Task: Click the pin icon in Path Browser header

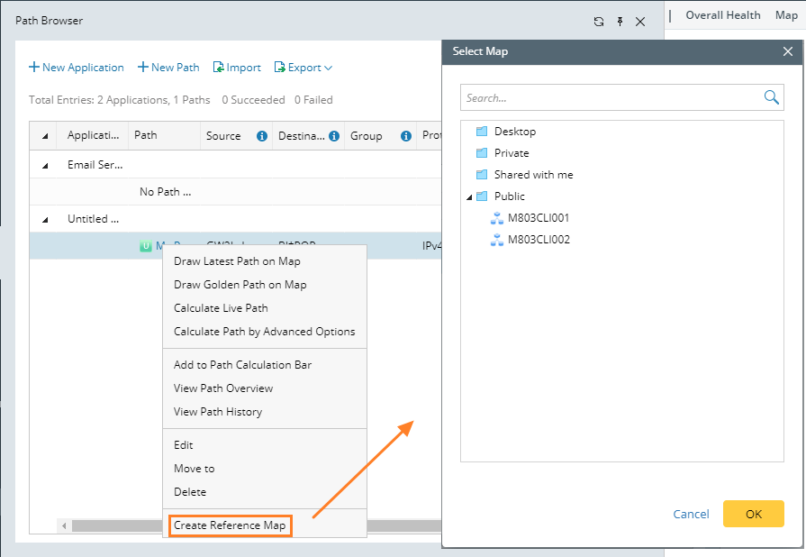Action: pyautogui.click(x=620, y=22)
